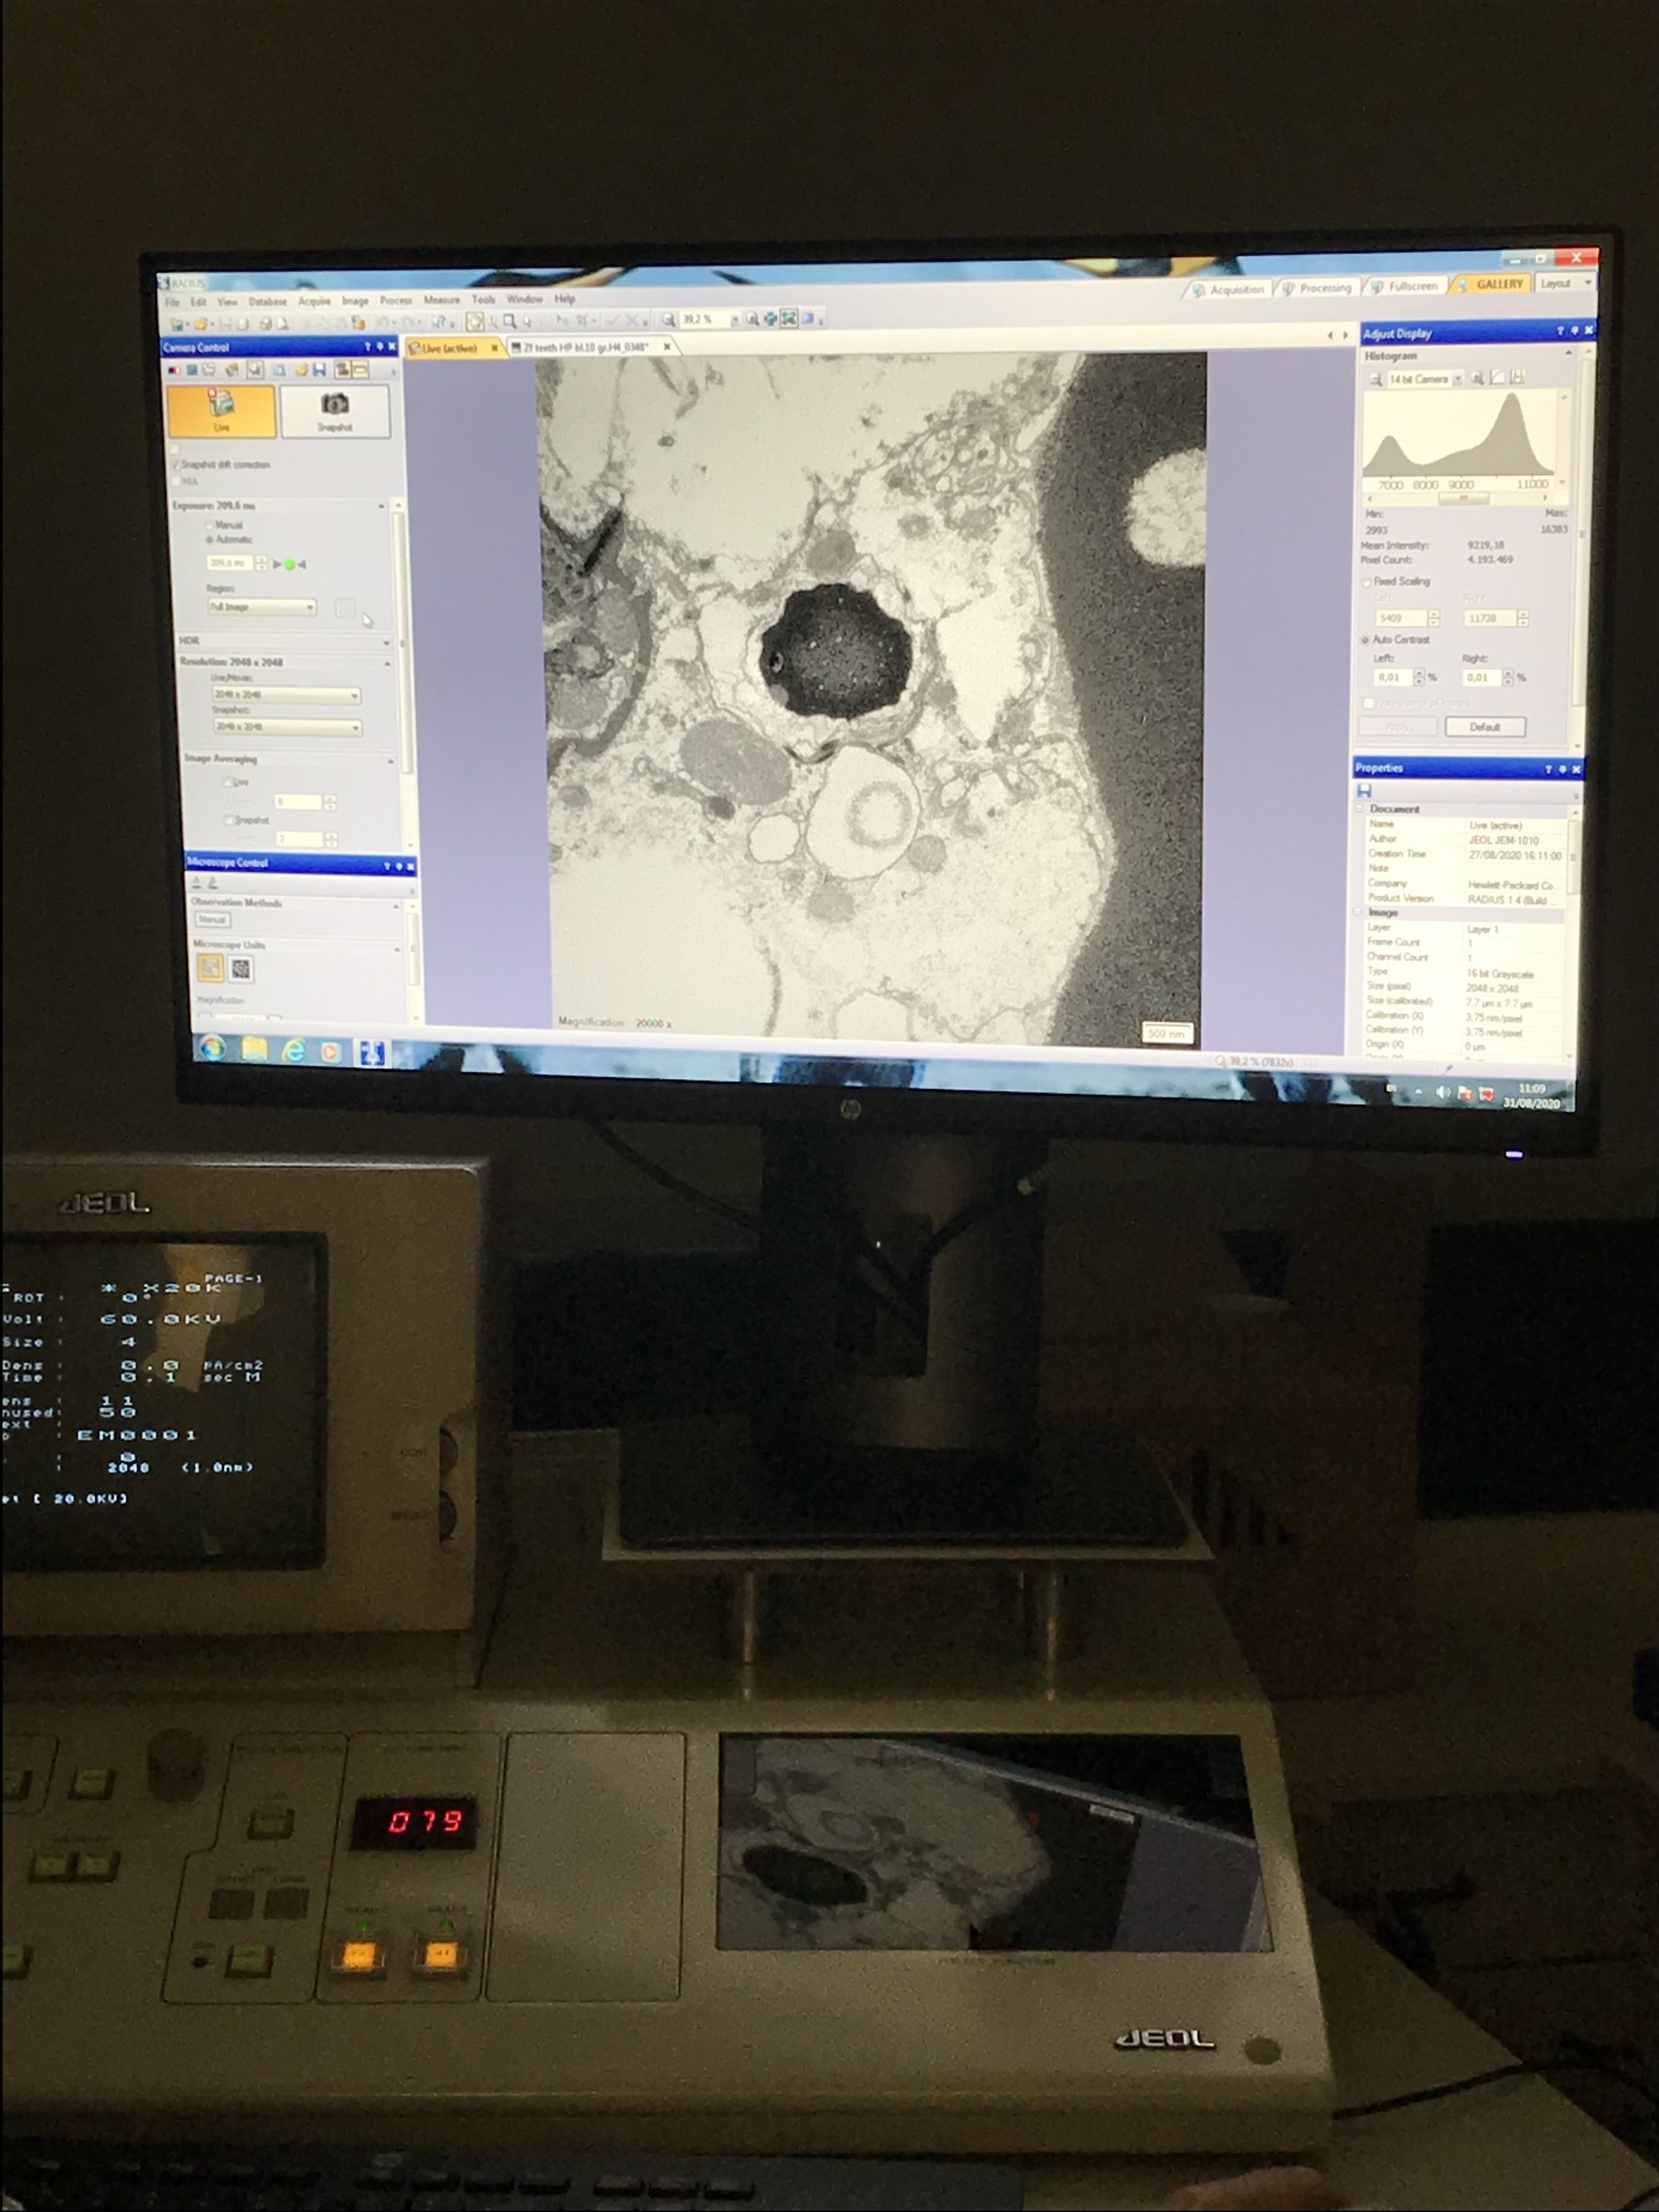Open File Explorer from the taskbar

tap(254, 1049)
